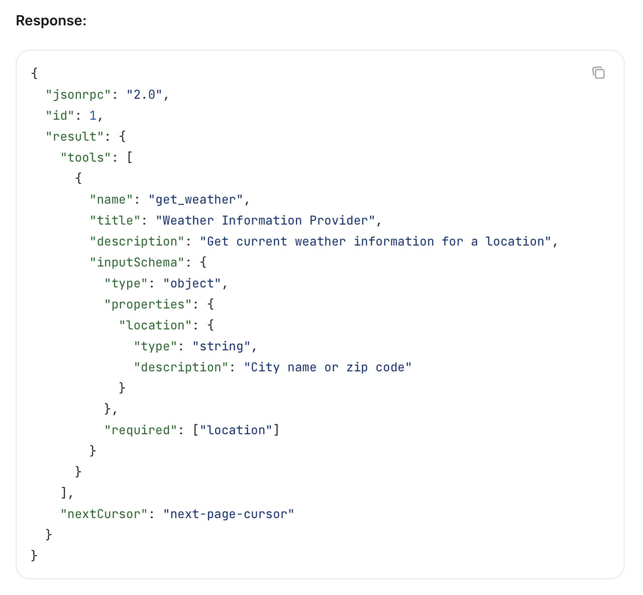Viewport: 643px width, 595px height.
Task: Click "City name or zip code" text
Action: [328, 367]
